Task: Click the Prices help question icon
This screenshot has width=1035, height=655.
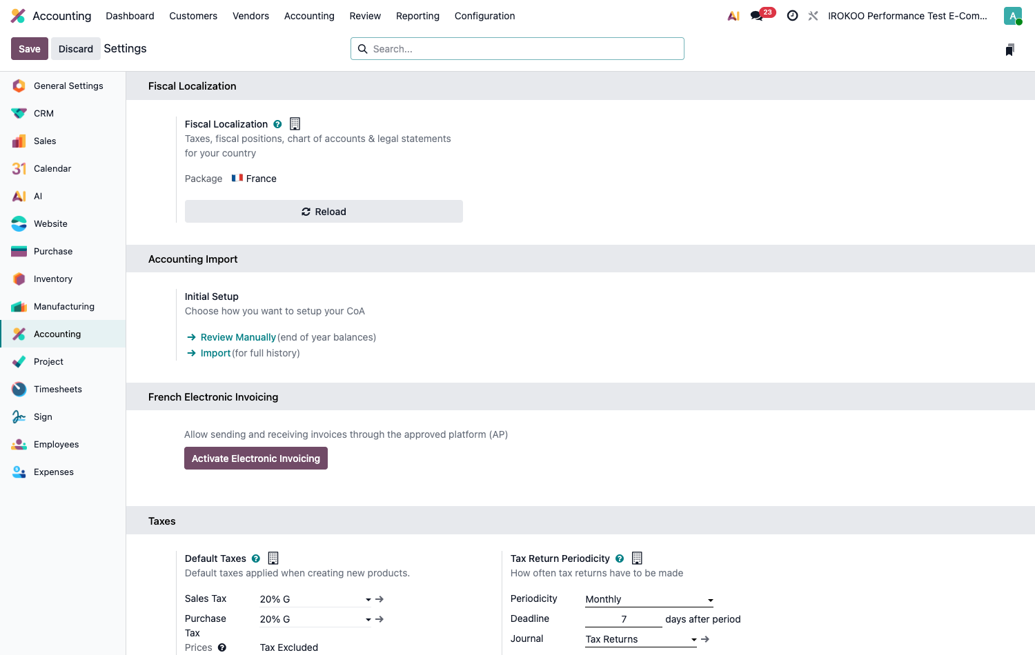Action: [x=222, y=647]
